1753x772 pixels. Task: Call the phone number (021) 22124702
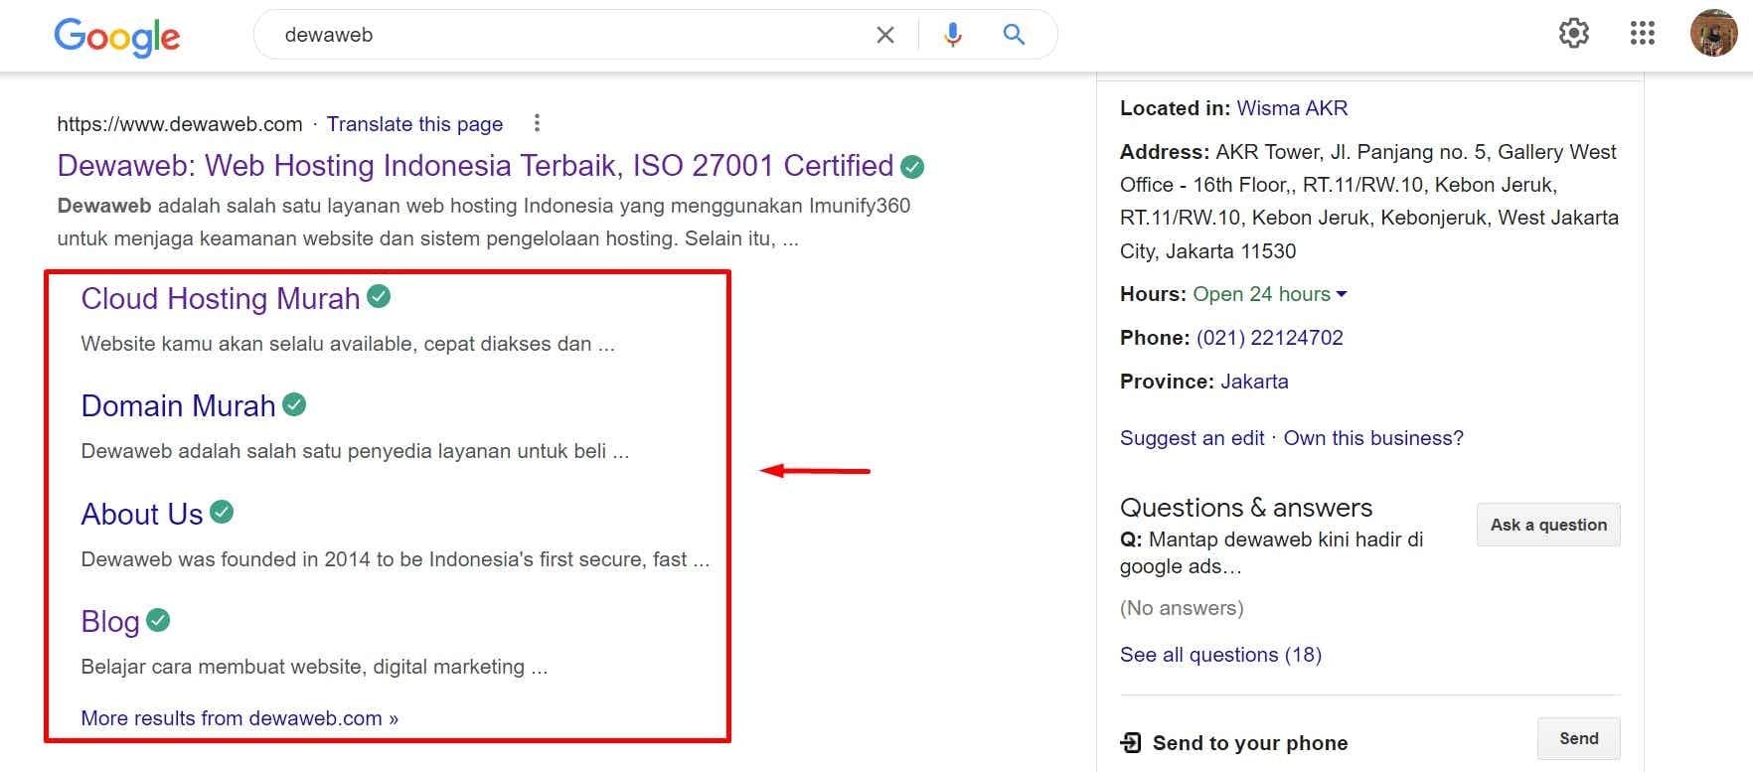(1269, 338)
